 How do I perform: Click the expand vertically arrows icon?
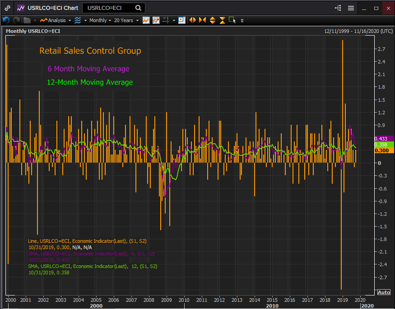(x=213, y=20)
